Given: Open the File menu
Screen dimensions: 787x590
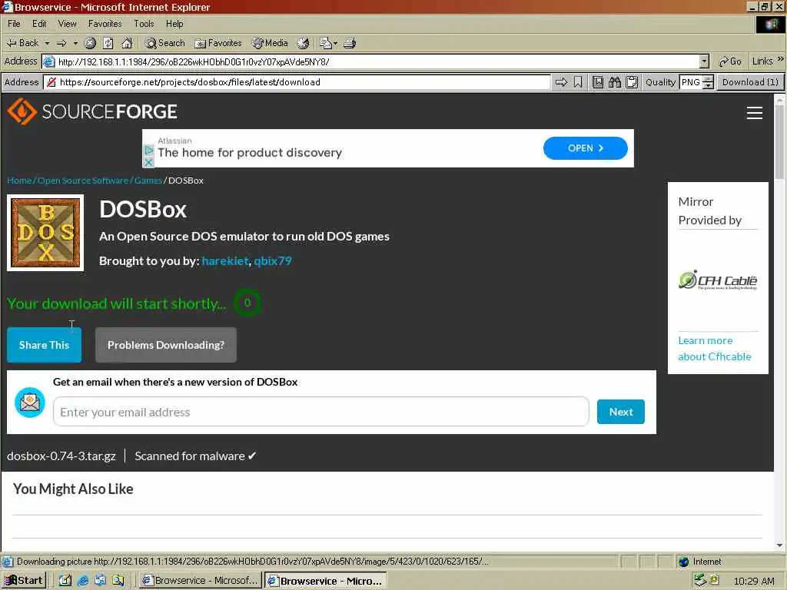Looking at the screenshot, I should tap(14, 24).
